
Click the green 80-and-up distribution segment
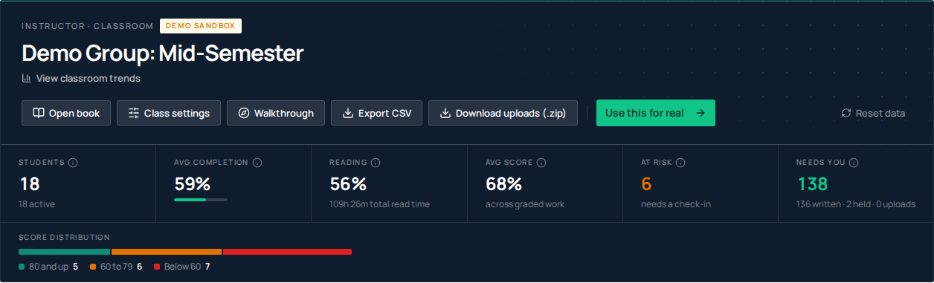click(x=65, y=252)
